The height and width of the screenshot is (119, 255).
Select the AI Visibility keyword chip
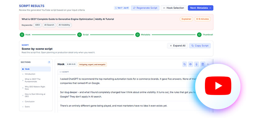pos(64,25)
